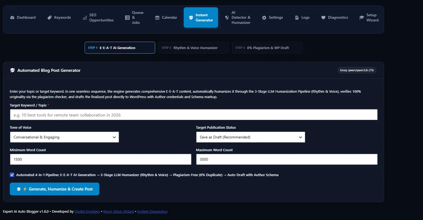This screenshot has width=423, height=220.
Task: Click Generate, Humanize & Create Post button
Action: [54, 189]
